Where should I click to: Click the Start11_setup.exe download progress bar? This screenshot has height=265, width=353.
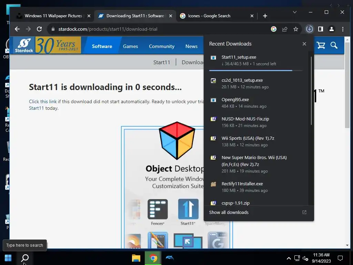tap(256, 70)
